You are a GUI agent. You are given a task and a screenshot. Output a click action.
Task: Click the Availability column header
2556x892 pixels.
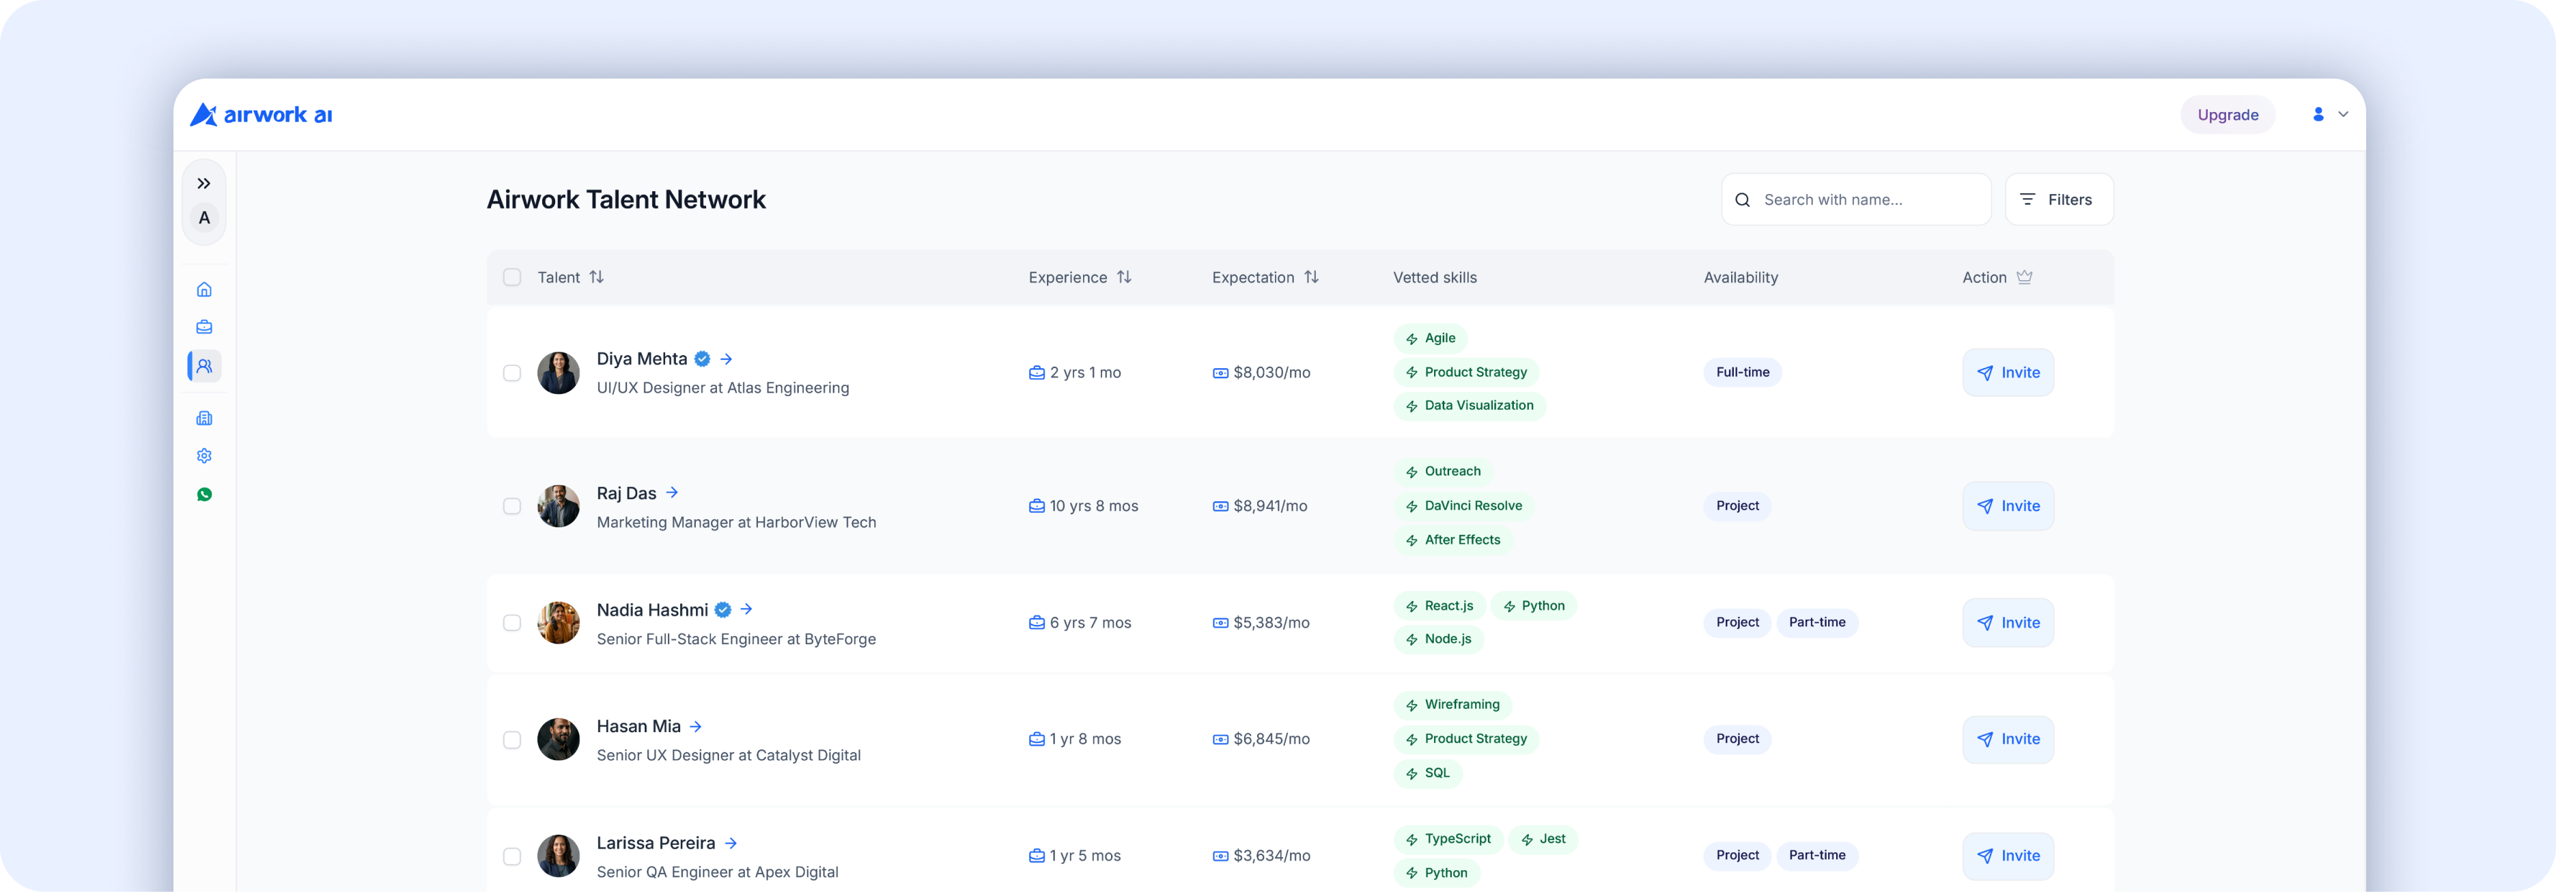pos(1741,278)
